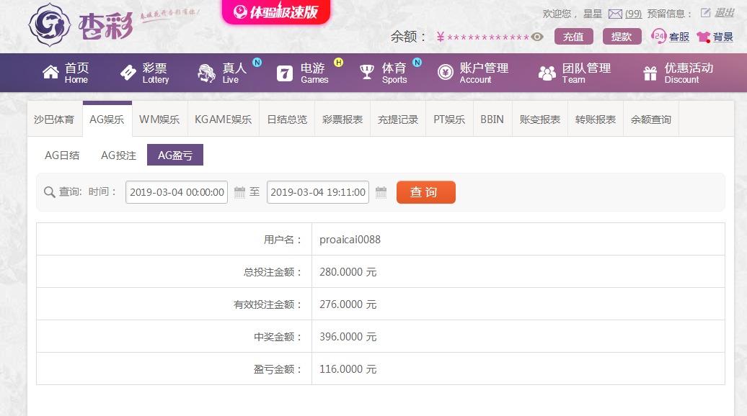
Task: Open 优惠活动 Discount gift menu
Action: (x=679, y=73)
